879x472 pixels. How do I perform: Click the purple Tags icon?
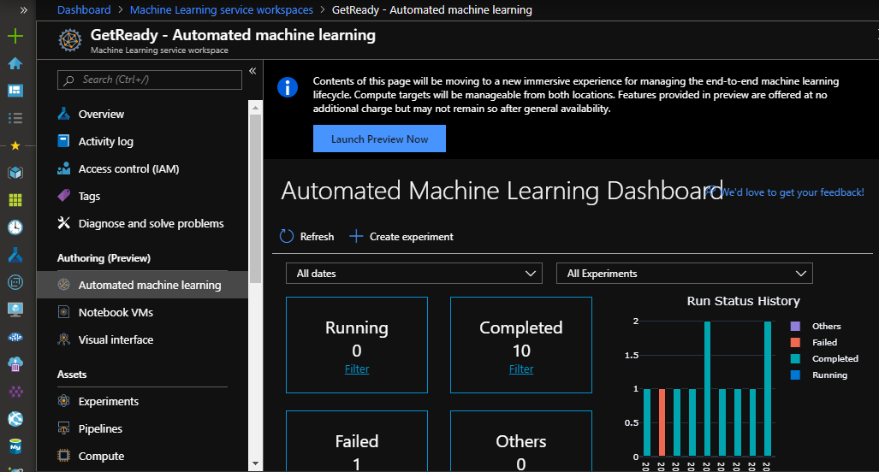click(x=64, y=196)
